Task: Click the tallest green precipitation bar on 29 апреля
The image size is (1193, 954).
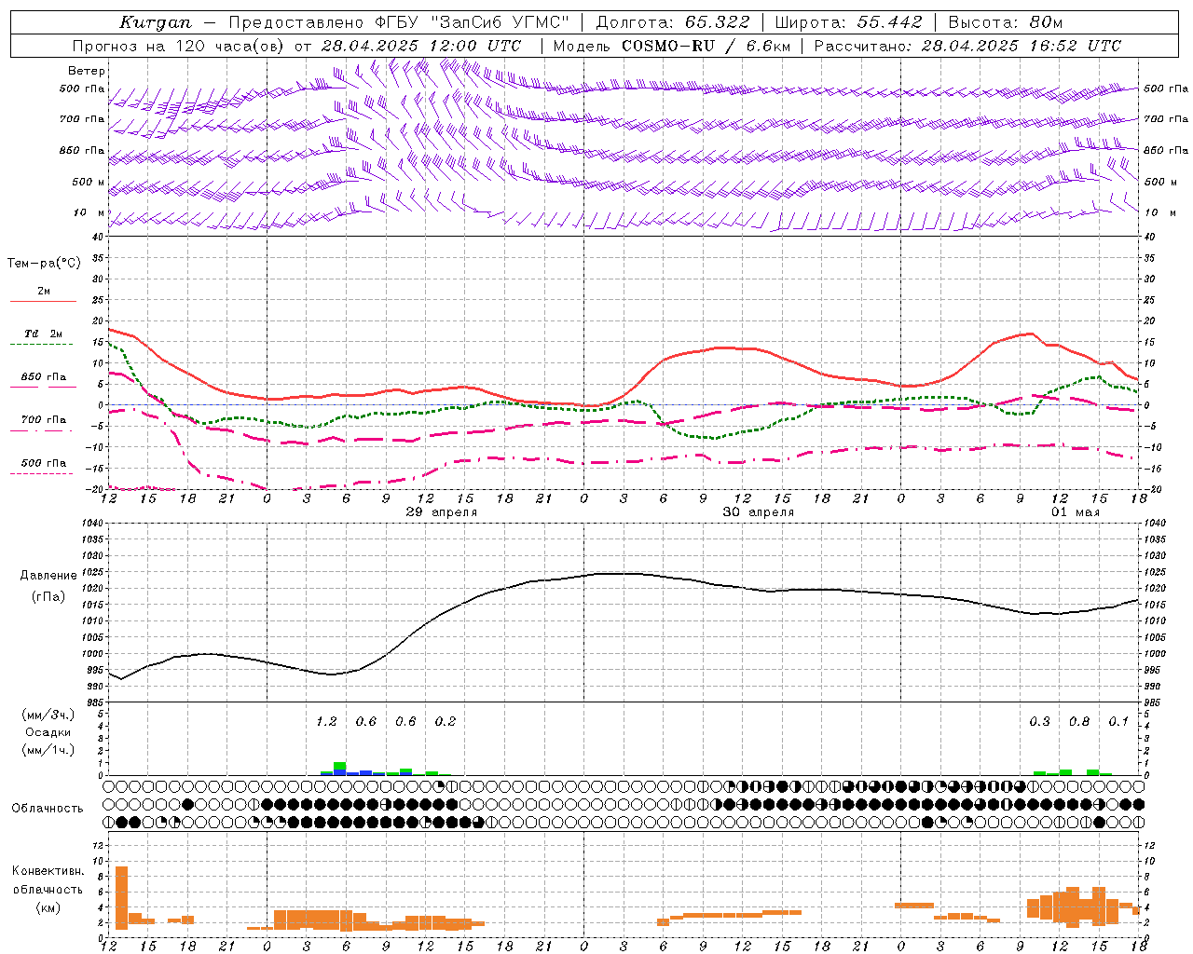Action: pyautogui.click(x=340, y=766)
